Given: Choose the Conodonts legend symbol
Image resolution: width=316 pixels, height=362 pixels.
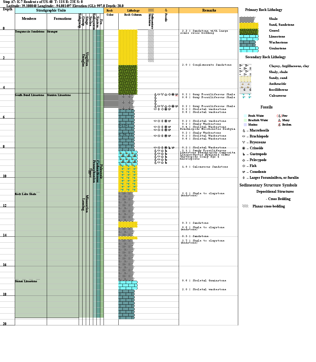Looking at the screenshot, I should [244, 172].
